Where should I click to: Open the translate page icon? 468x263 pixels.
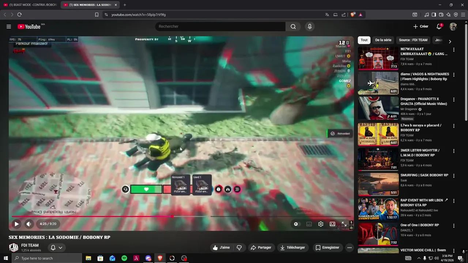tap(327, 15)
